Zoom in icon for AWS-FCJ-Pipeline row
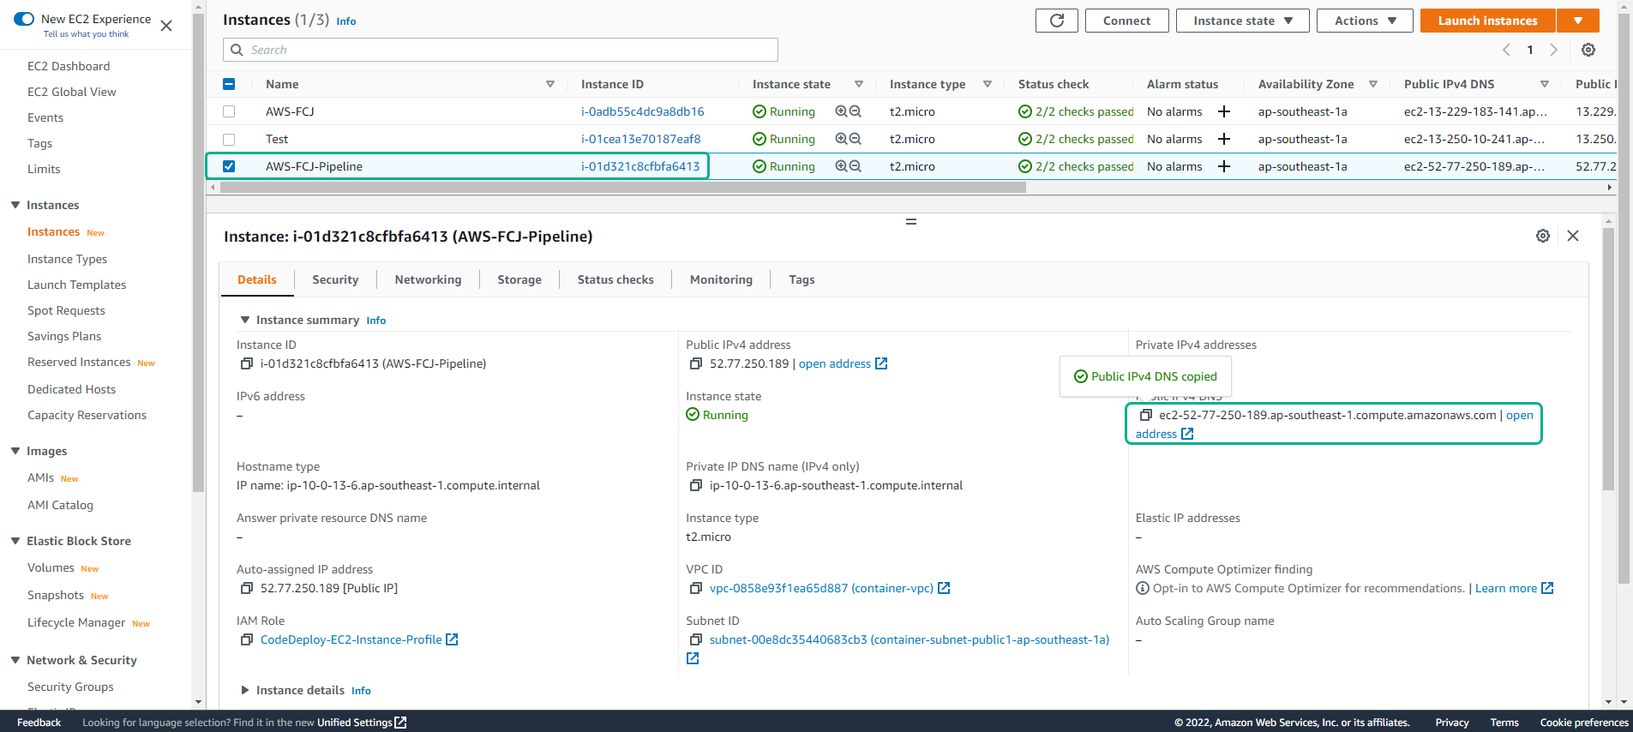This screenshot has width=1633, height=732. click(841, 166)
